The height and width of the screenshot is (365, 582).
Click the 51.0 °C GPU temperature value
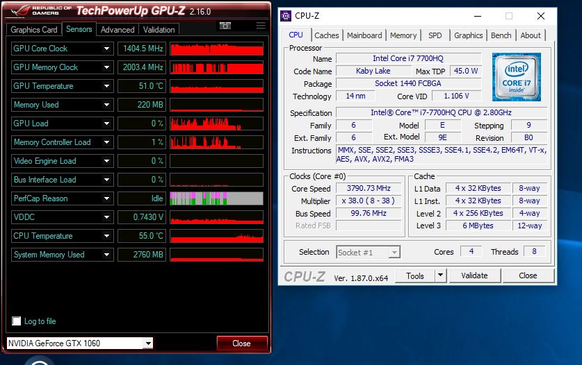(142, 86)
